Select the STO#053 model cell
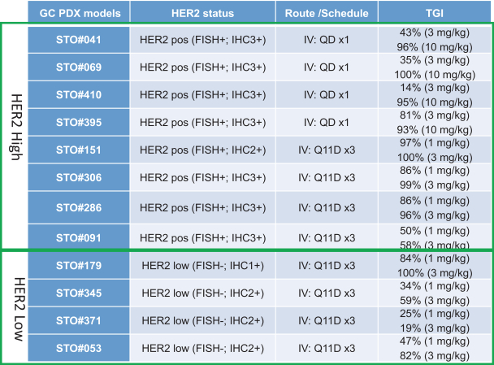Viewport: 494px width, 365px height. [x=78, y=348]
